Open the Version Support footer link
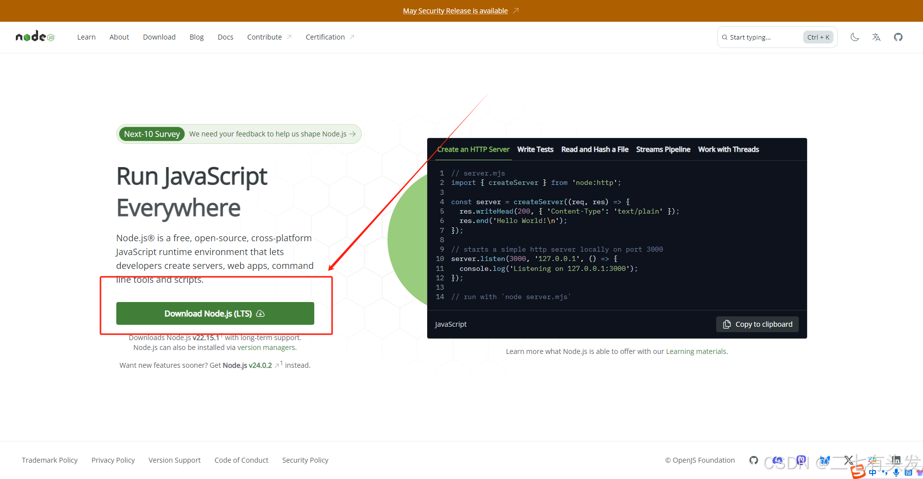 tap(175, 460)
